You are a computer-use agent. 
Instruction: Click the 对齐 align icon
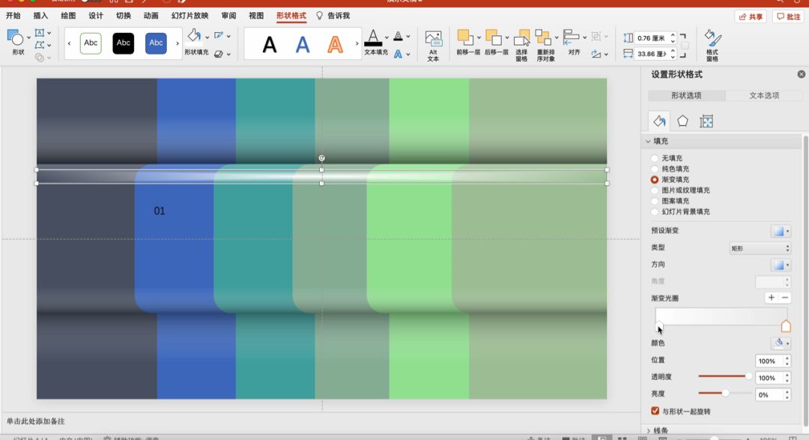click(x=571, y=37)
